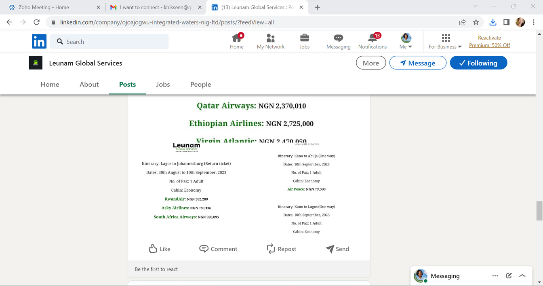The height and width of the screenshot is (286, 543).
Task: Open the Lagos to Johannesburg fare image
Action: [x=186, y=190]
